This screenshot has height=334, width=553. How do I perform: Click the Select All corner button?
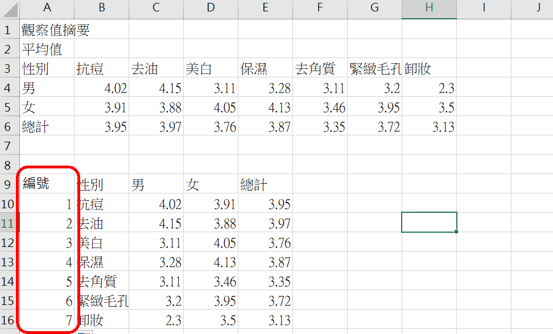pos(9,7)
